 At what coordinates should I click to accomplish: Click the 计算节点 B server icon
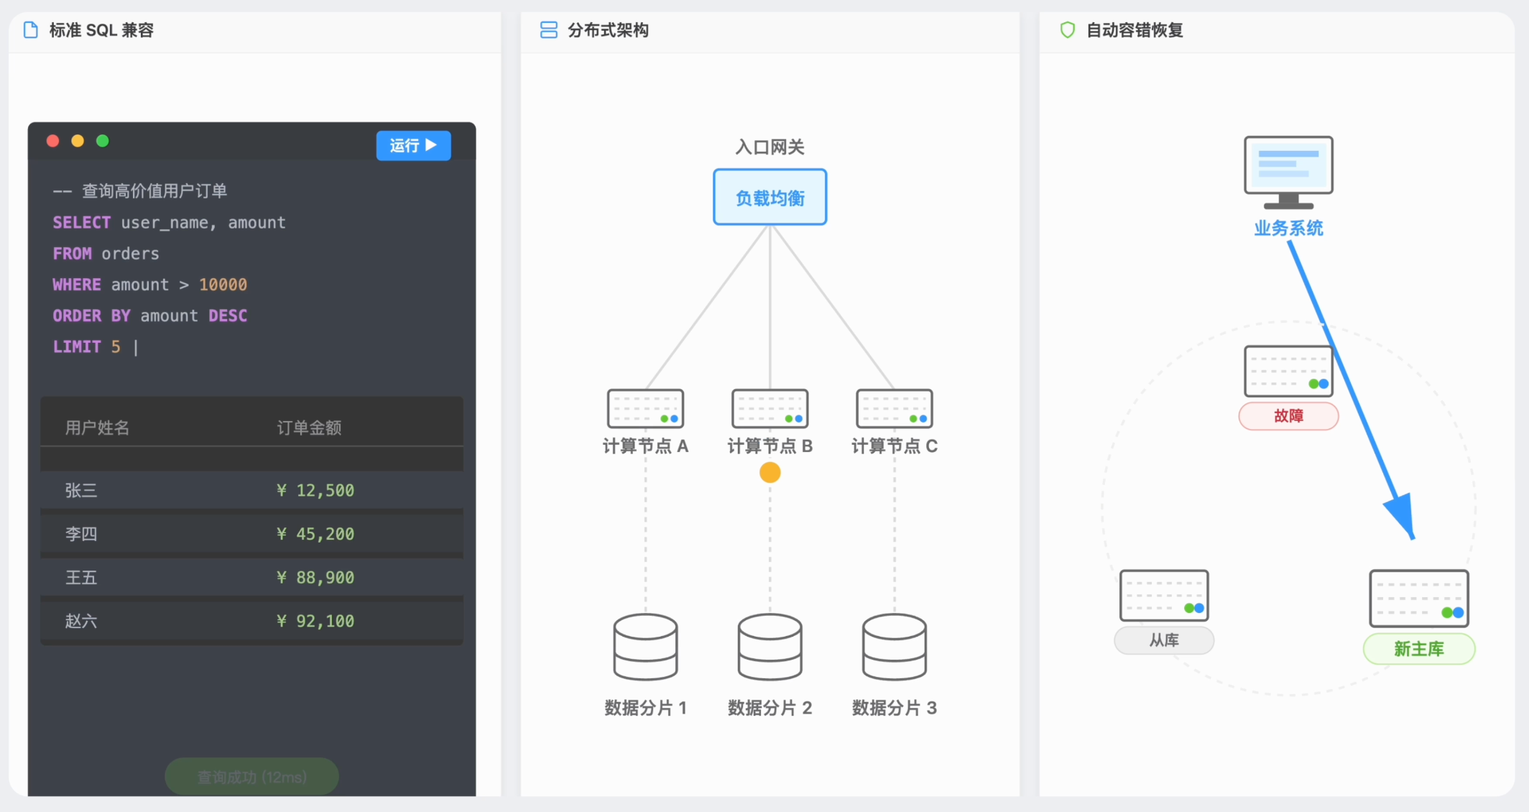click(x=770, y=408)
